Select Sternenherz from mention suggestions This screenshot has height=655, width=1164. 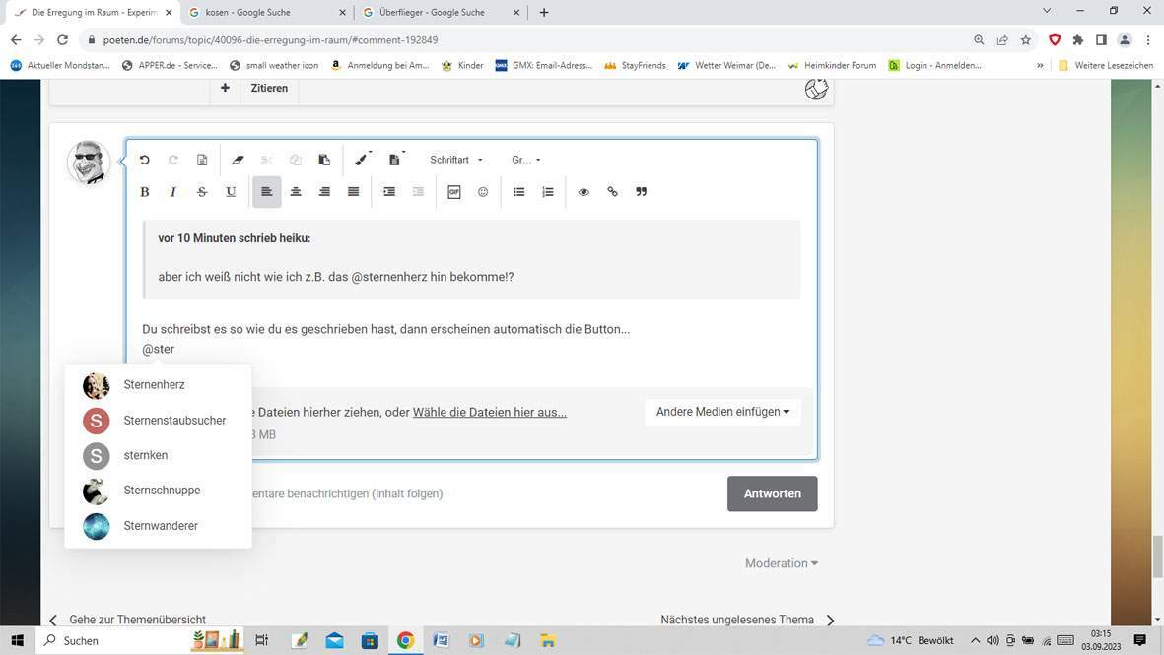coord(155,385)
